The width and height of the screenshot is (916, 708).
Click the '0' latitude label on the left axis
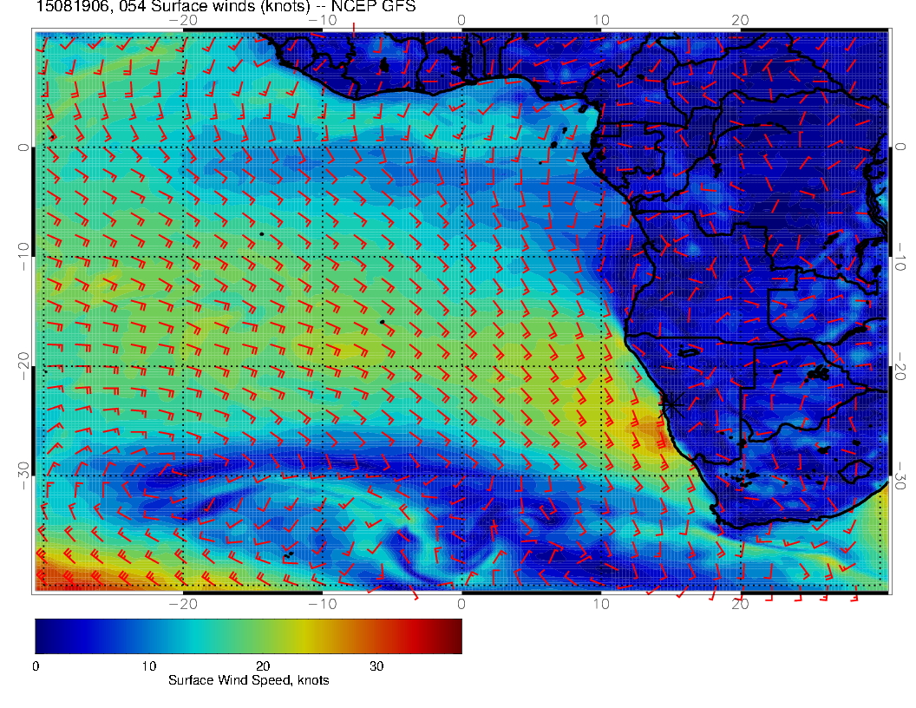22,147
